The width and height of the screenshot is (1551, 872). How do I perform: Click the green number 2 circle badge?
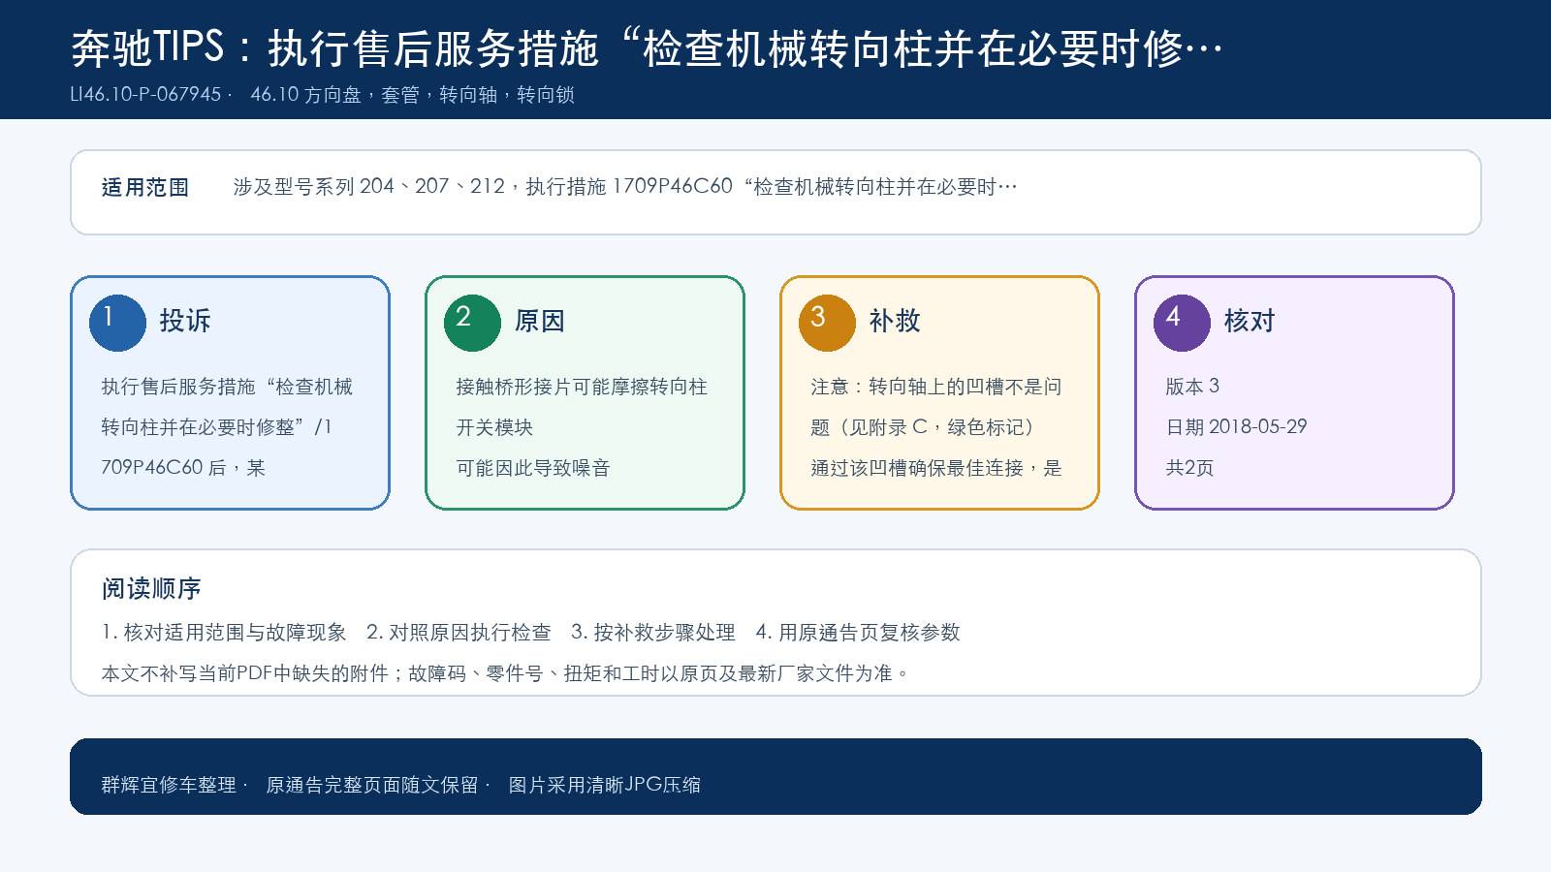[472, 323]
